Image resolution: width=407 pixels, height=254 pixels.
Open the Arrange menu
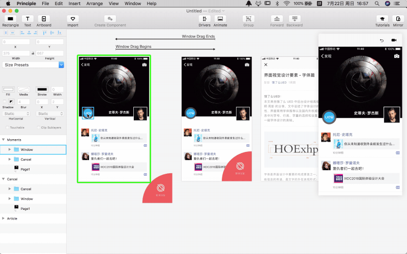[x=94, y=4]
